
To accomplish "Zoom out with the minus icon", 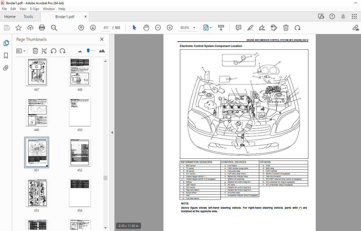I will tap(158, 28).
